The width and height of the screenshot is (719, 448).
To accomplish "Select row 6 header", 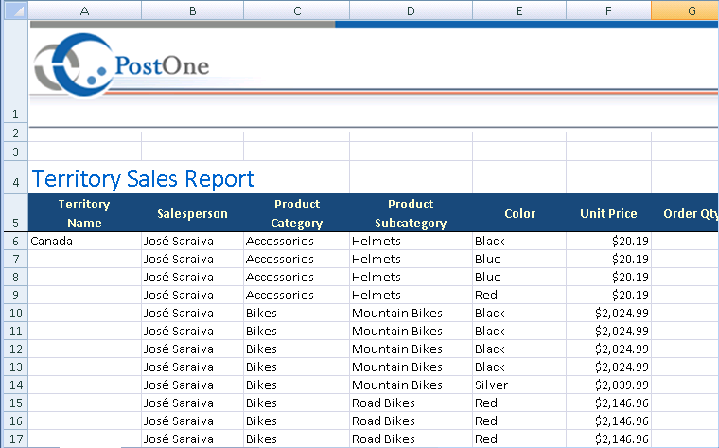I will click(15, 241).
